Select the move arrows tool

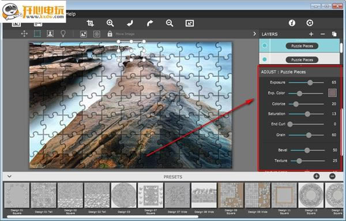coord(24,34)
